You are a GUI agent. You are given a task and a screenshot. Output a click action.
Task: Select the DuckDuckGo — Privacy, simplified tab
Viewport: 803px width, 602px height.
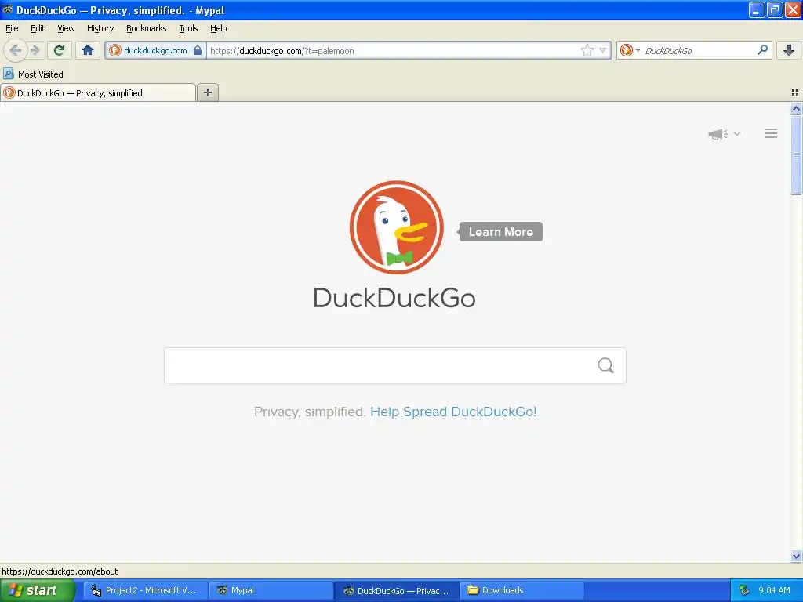point(98,92)
